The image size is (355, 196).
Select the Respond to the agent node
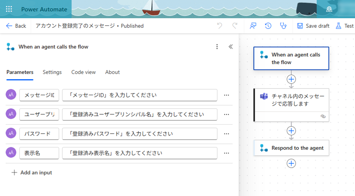(291, 148)
